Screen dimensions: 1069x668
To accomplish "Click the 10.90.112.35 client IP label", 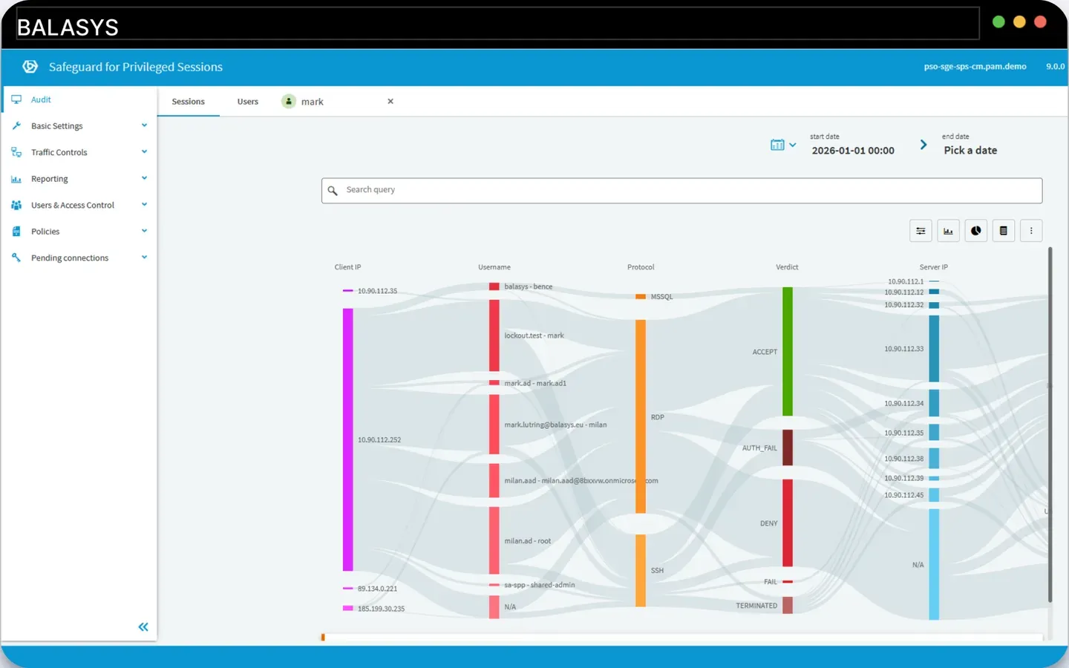I will click(377, 291).
